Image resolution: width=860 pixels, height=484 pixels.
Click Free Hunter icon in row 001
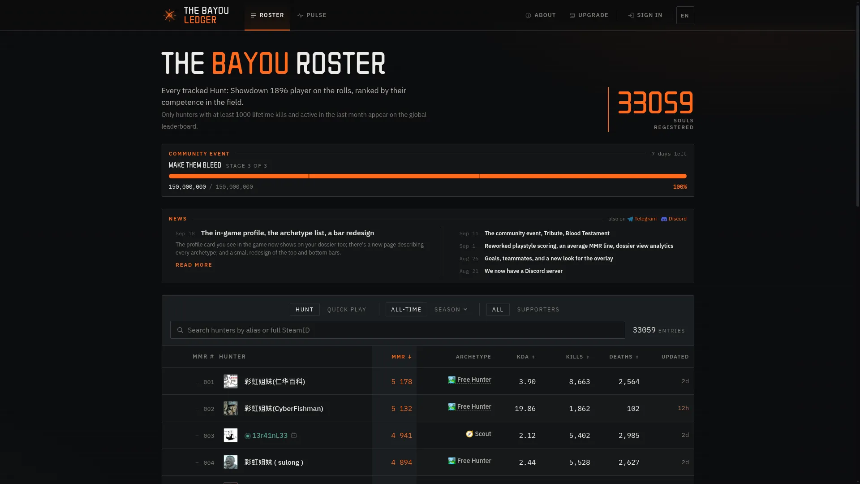(x=452, y=380)
